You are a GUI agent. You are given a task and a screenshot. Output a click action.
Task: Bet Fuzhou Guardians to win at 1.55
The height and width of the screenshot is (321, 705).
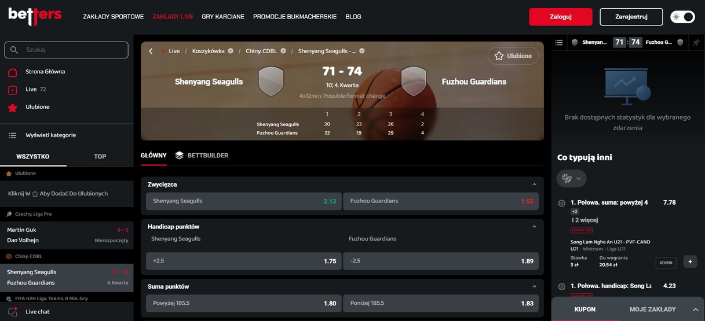point(441,201)
